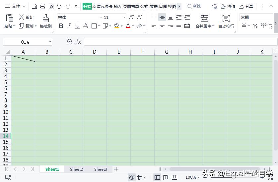Click the Paste clipboard icon

[10, 18]
